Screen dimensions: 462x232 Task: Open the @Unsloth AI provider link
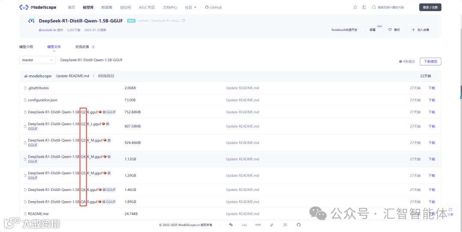pos(47,30)
